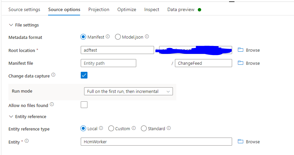Click the info icon next to Manifest
This screenshot has width=294, height=155.
(108, 37)
